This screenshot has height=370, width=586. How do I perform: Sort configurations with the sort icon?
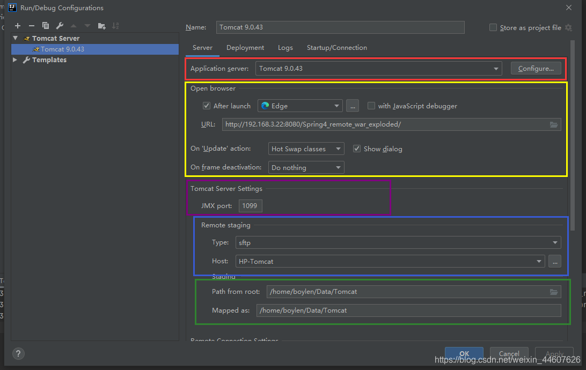(x=115, y=26)
